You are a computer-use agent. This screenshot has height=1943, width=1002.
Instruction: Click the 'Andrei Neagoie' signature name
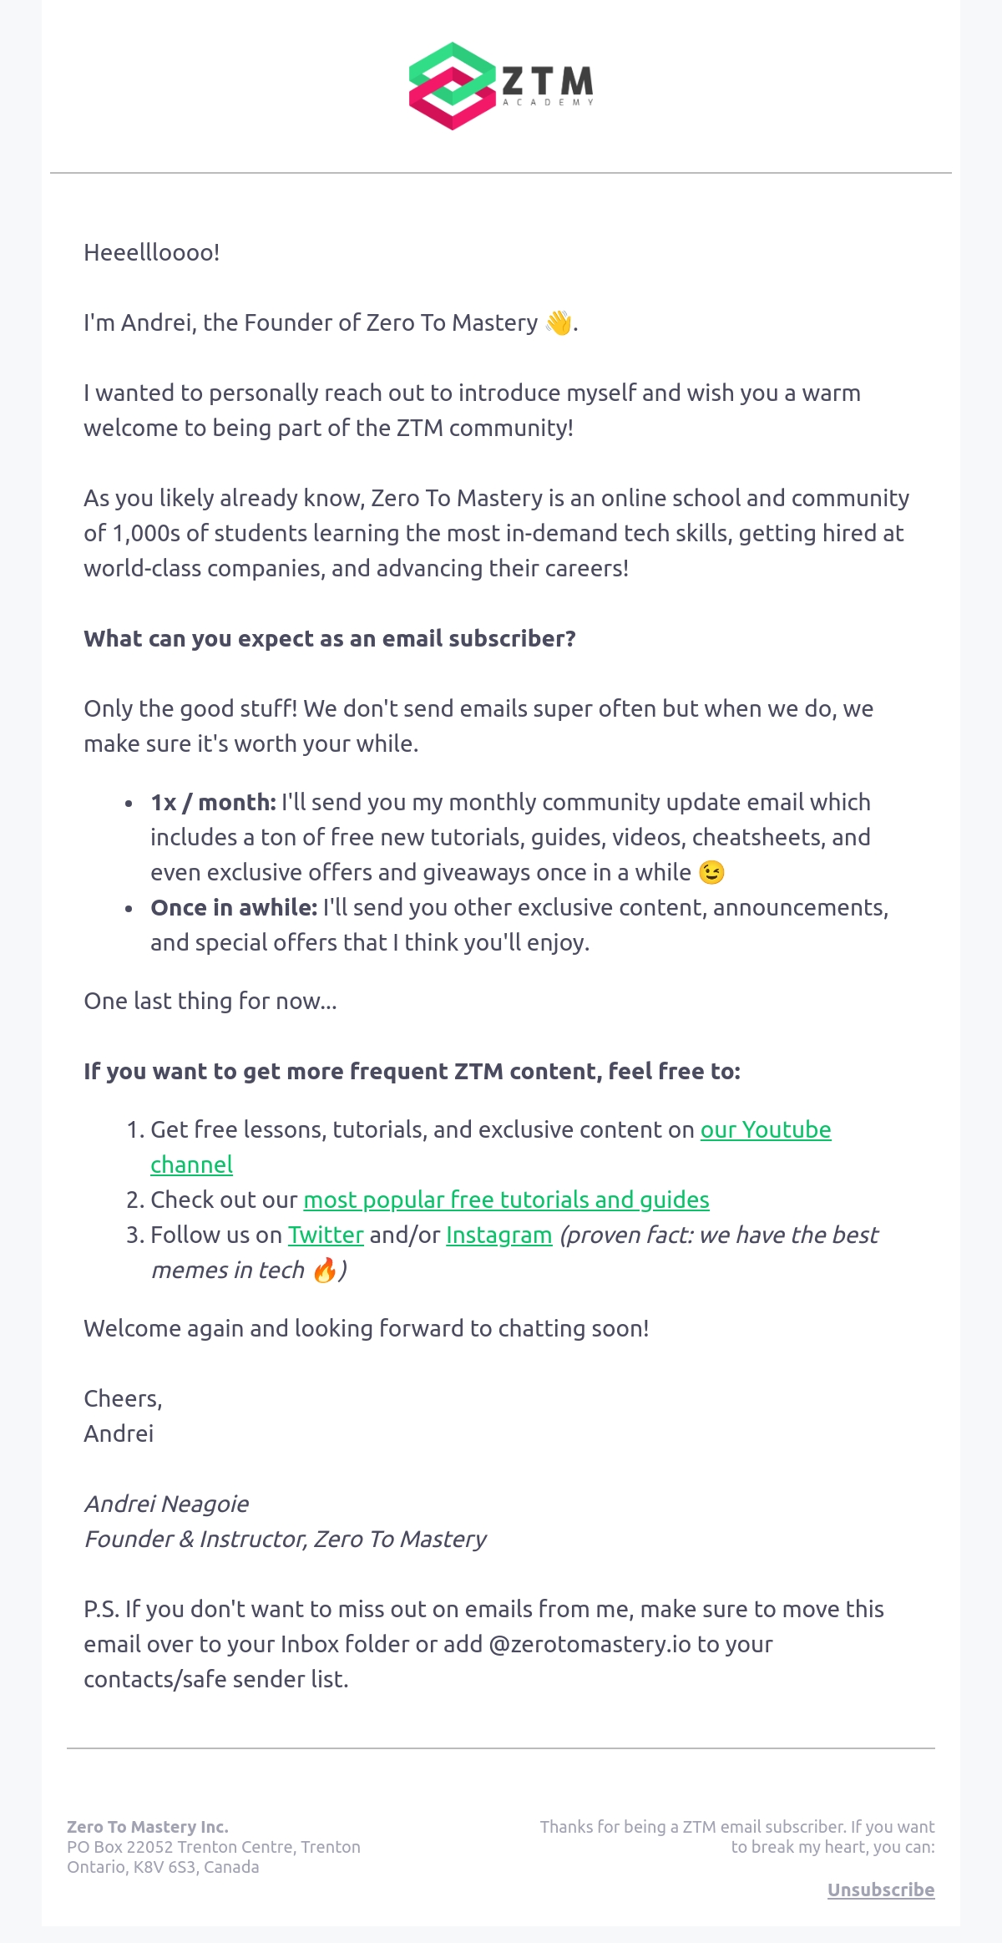(166, 1504)
